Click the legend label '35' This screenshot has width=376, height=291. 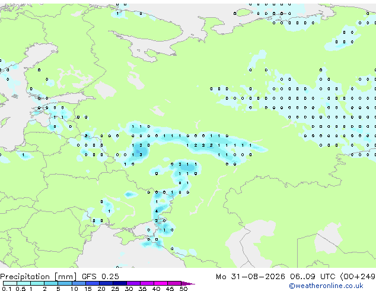142,289
